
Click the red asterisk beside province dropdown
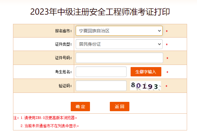tap(167, 31)
